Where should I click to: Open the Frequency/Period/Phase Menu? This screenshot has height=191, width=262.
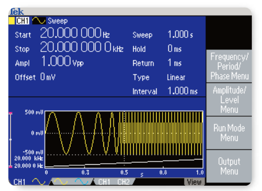coord(229,66)
